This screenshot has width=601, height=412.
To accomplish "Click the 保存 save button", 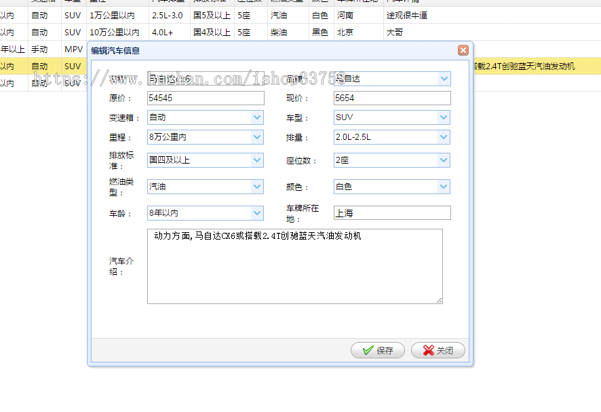I will [377, 350].
